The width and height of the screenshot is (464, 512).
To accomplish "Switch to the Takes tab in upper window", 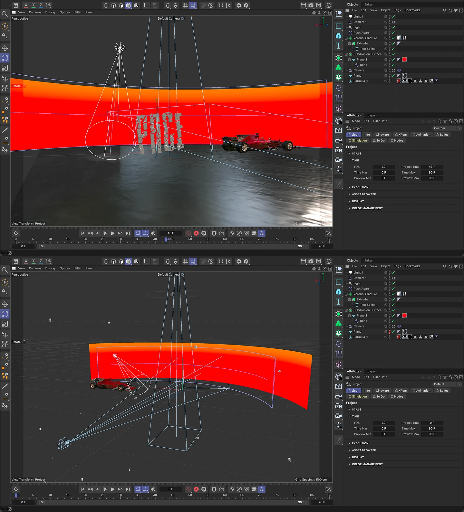I will [x=369, y=5].
